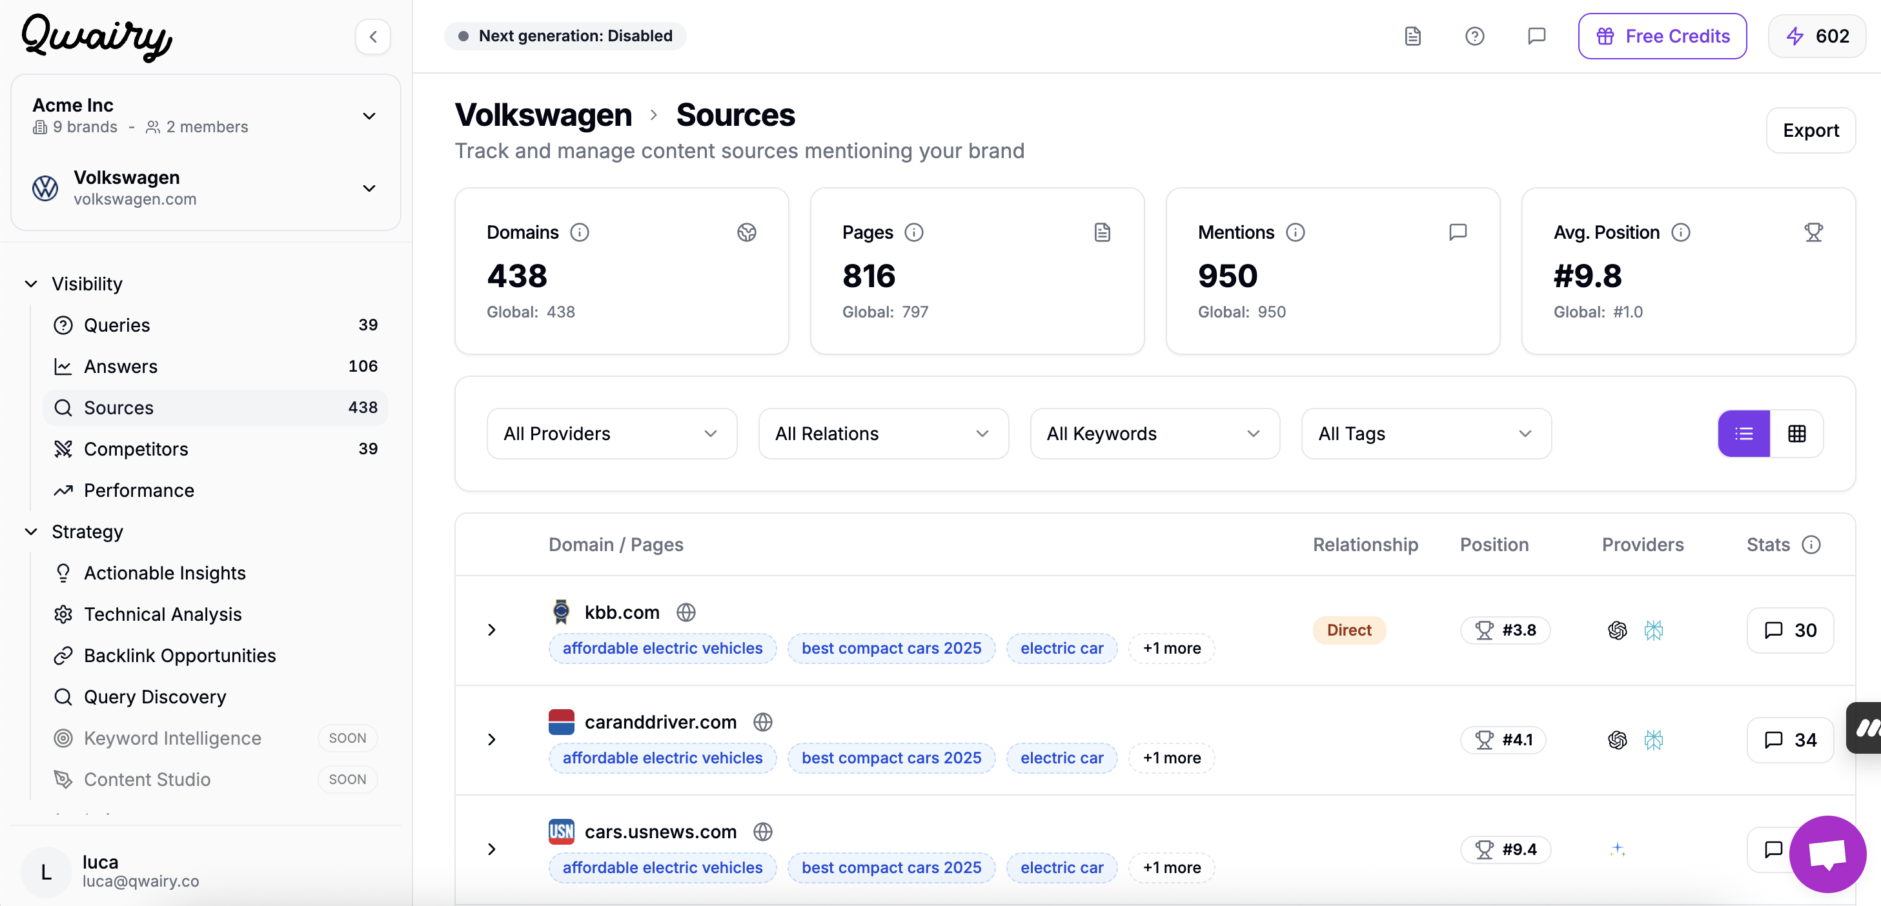Click the cars.usnews.com favicon
The image size is (1881, 906).
561,832
